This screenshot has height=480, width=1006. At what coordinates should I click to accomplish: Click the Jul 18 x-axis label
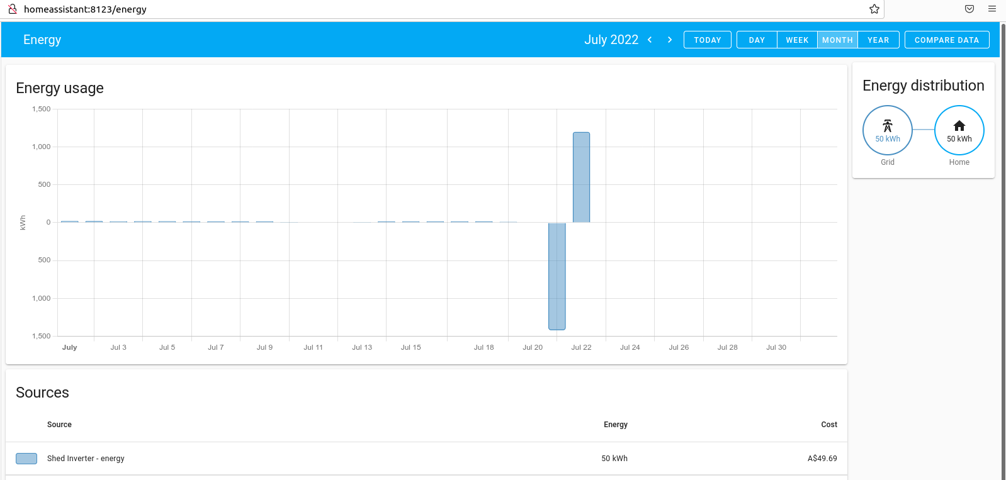point(483,347)
